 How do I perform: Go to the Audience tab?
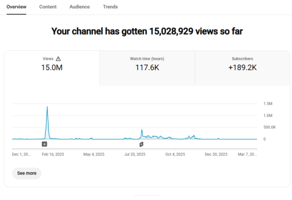click(x=79, y=7)
